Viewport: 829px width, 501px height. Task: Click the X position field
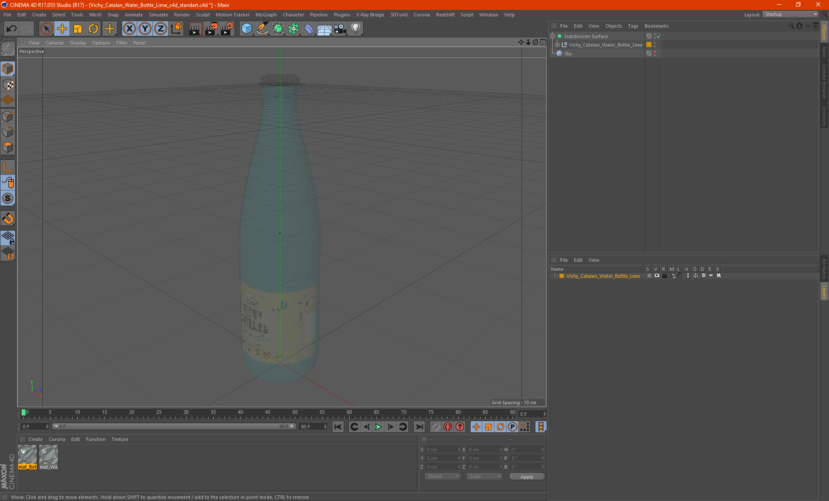click(443, 450)
